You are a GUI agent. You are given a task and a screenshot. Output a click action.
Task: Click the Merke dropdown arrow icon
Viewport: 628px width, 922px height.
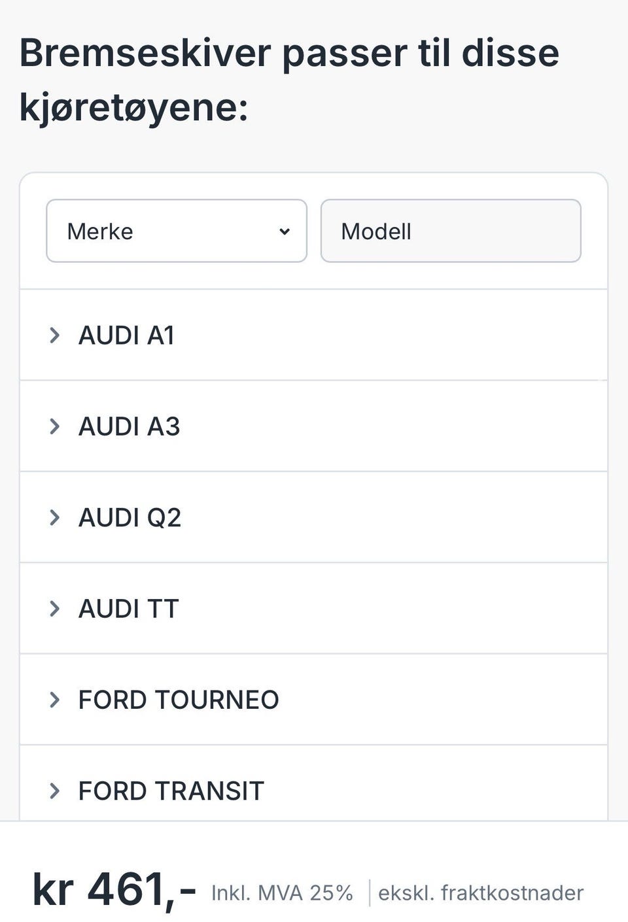[x=285, y=231]
